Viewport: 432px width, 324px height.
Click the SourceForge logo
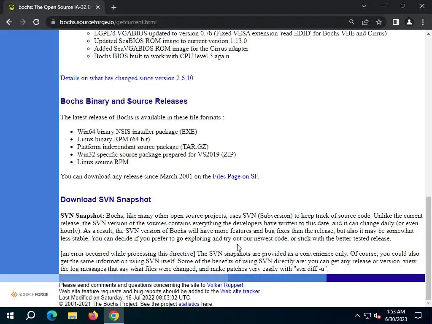(30, 294)
